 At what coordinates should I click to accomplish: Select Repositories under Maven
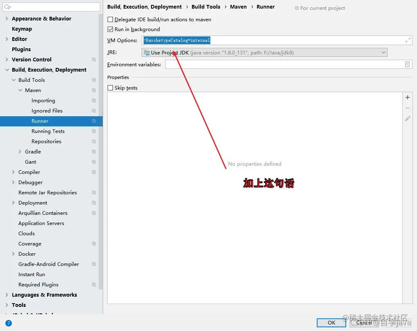(x=46, y=142)
